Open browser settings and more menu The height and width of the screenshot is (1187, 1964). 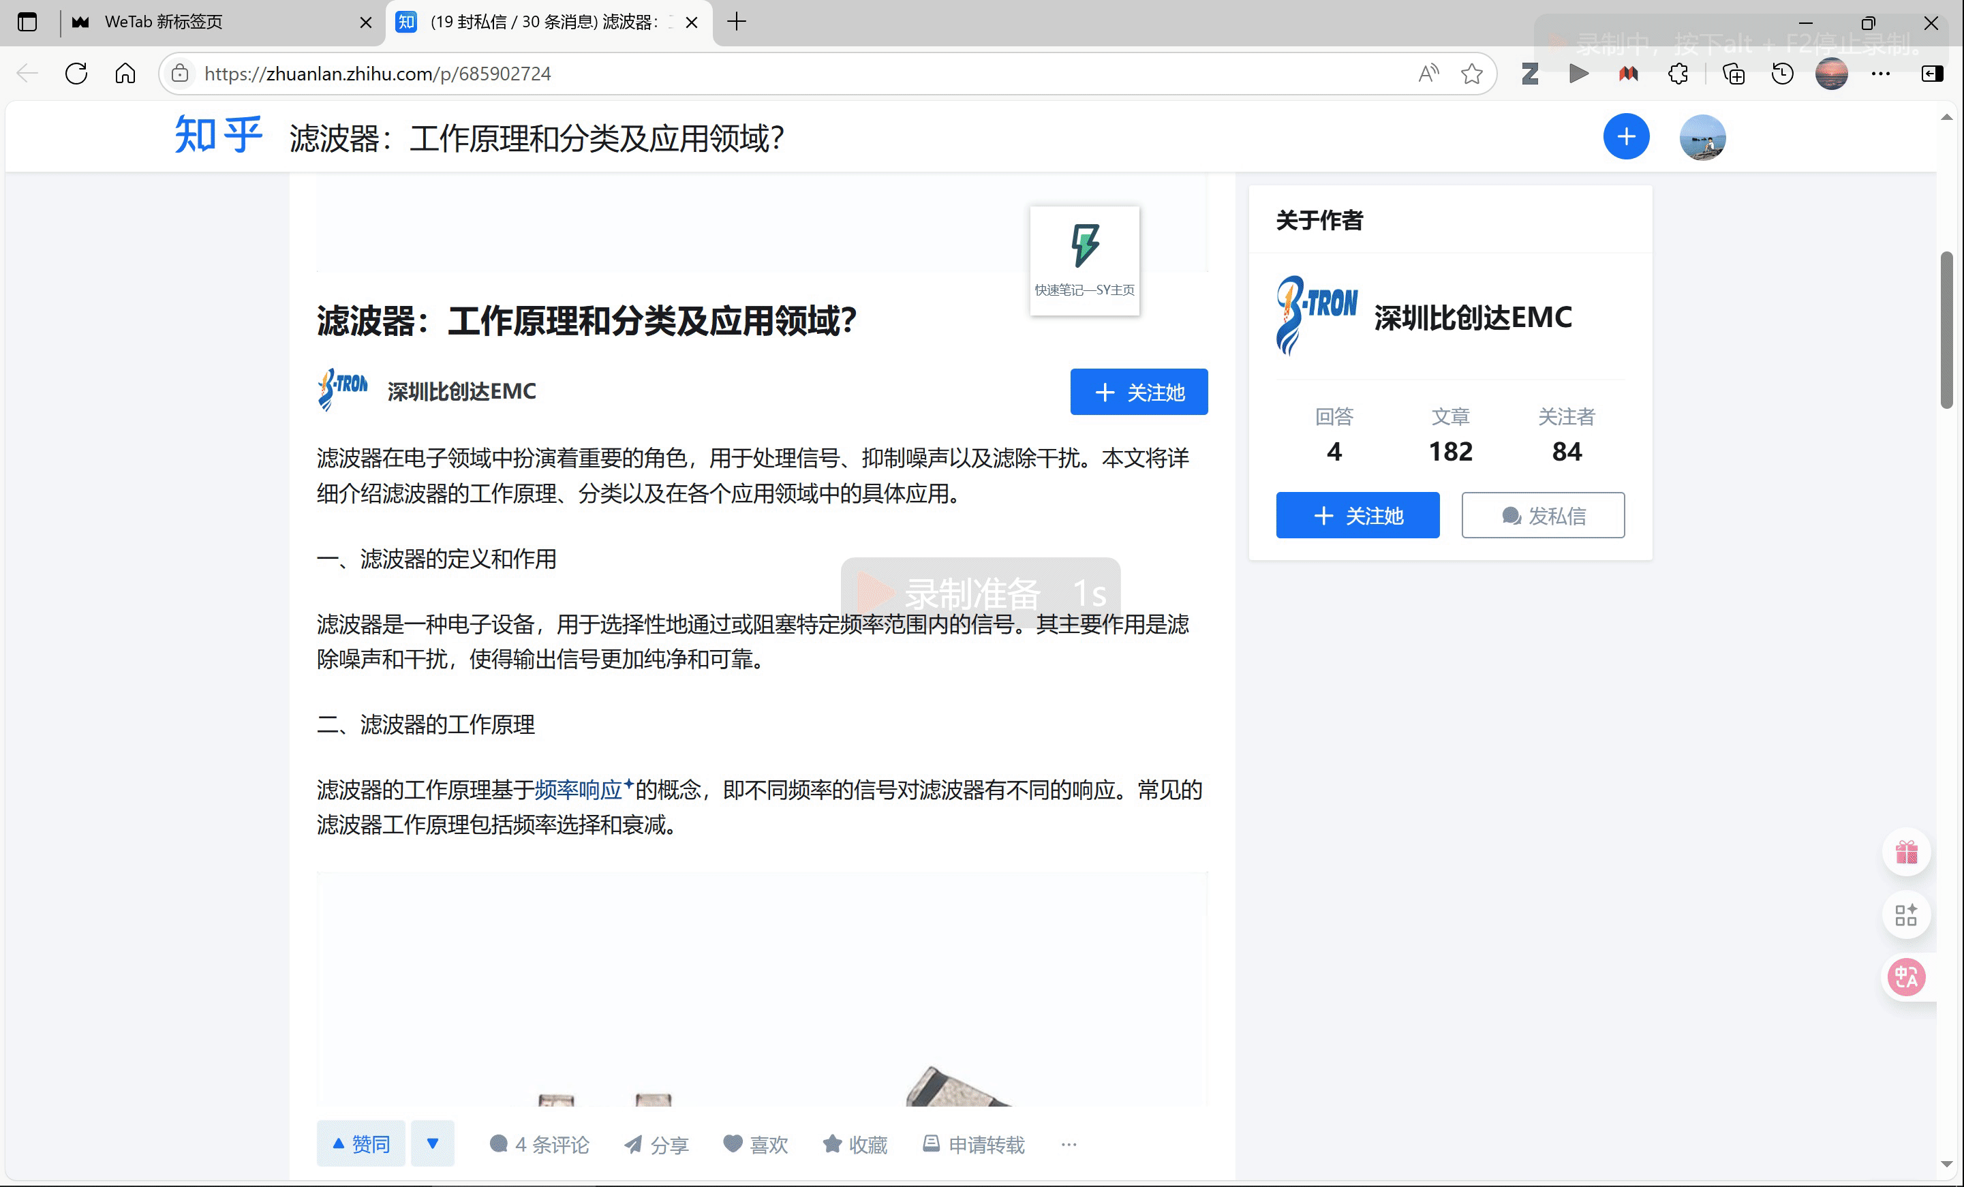pyautogui.click(x=1880, y=74)
